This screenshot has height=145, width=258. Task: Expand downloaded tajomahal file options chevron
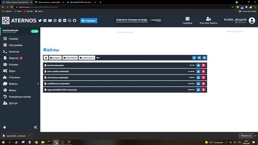point(29,136)
